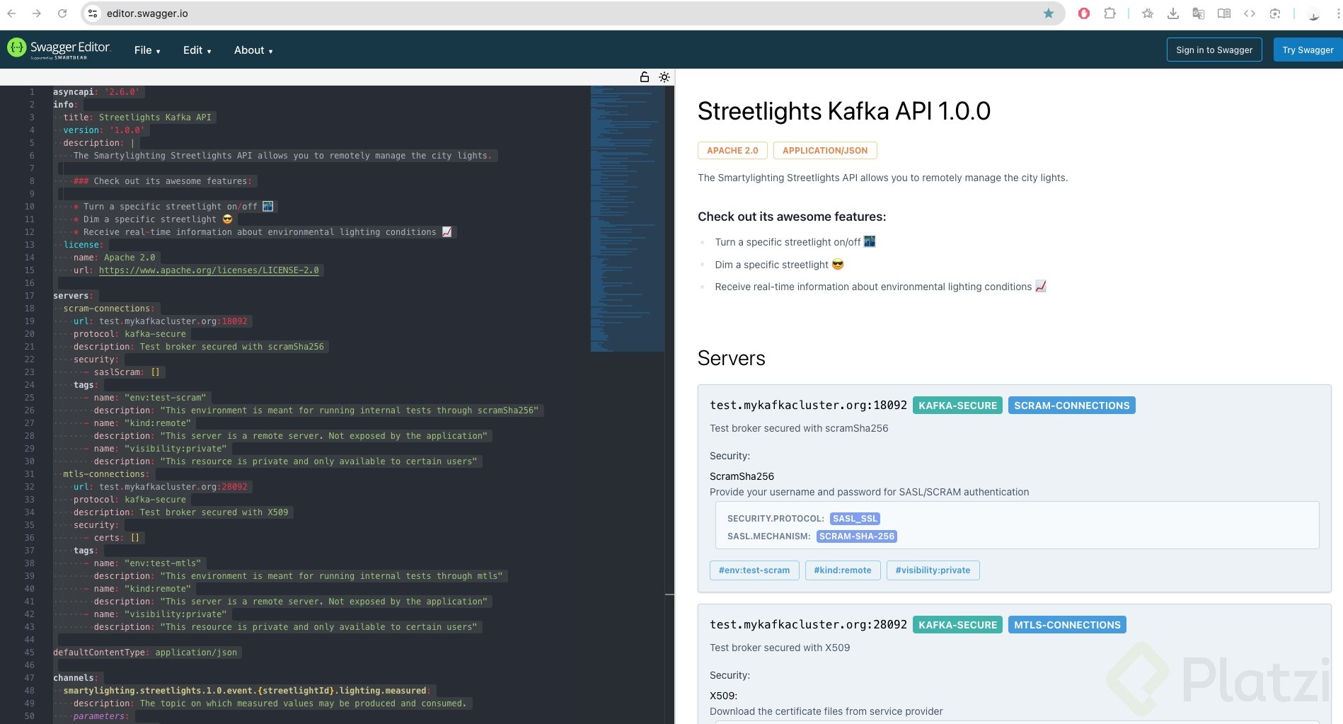1343x724 pixels.
Task: Click the #env:test-scram tag
Action: (x=754, y=570)
